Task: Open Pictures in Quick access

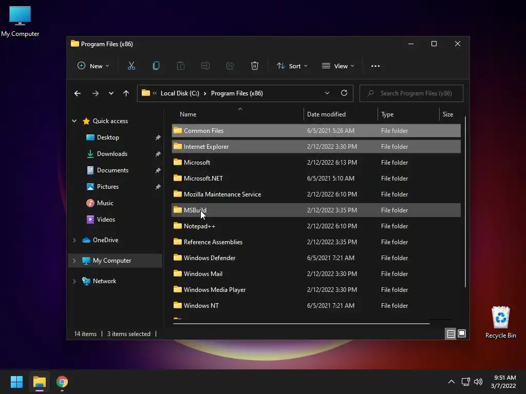Action: tap(108, 187)
